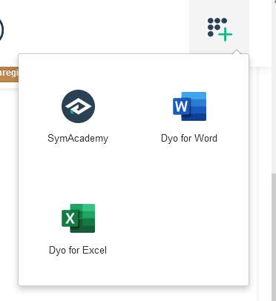Click the partial circle icon at top left
This screenshot has height=301, width=276.
(1, 30)
